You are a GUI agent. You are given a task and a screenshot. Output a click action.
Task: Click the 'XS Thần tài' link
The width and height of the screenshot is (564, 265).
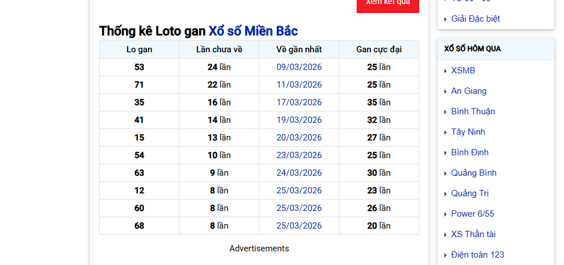tap(473, 234)
